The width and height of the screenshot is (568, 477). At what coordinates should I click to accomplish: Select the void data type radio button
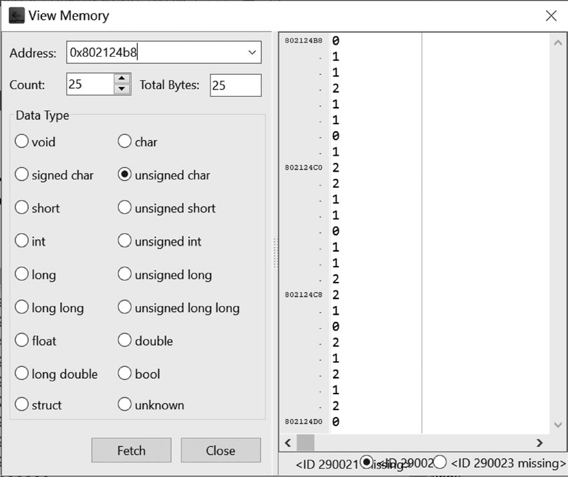pos(21,141)
